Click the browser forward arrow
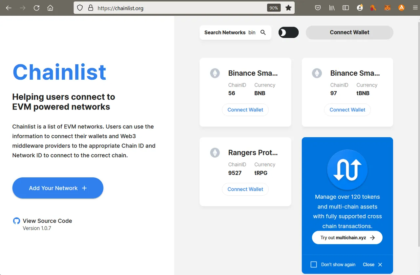Viewport: 420px width, 275px height. point(23,8)
